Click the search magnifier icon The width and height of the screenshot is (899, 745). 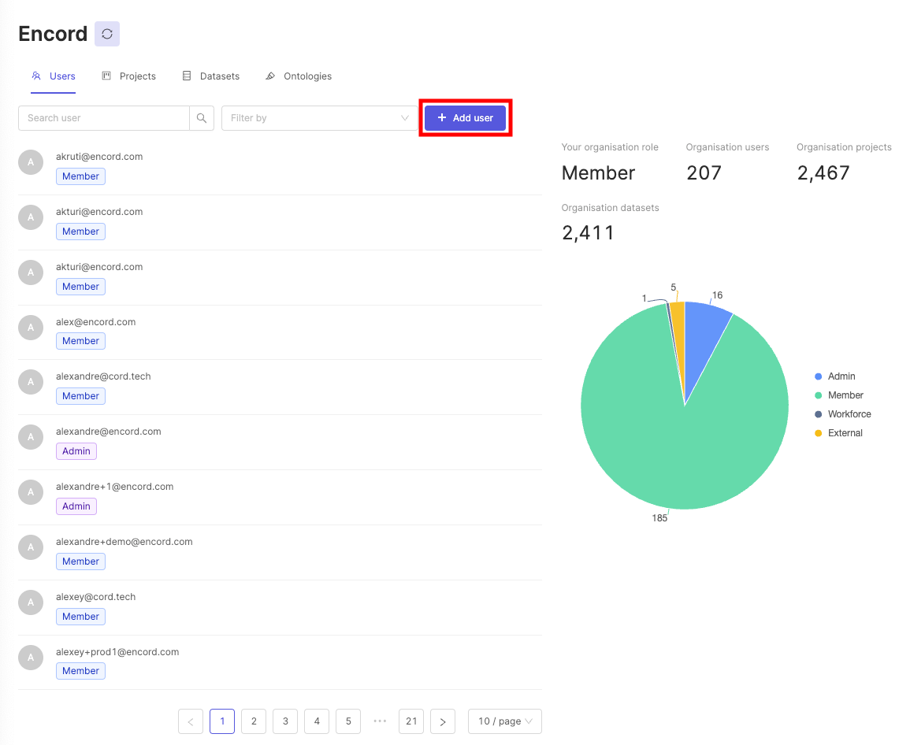(201, 118)
